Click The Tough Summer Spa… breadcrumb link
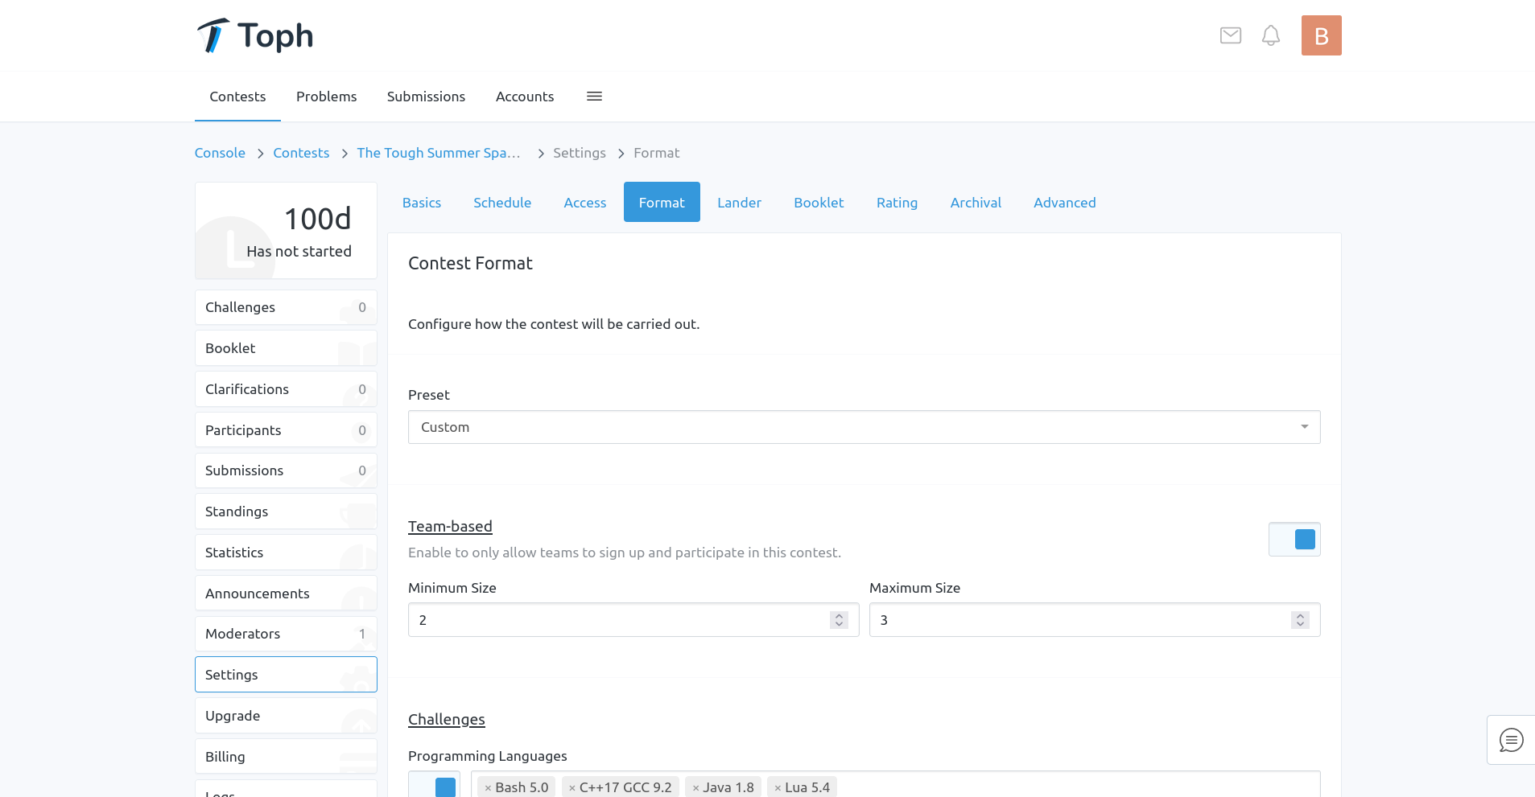Viewport: 1535px width, 797px height. point(439,153)
